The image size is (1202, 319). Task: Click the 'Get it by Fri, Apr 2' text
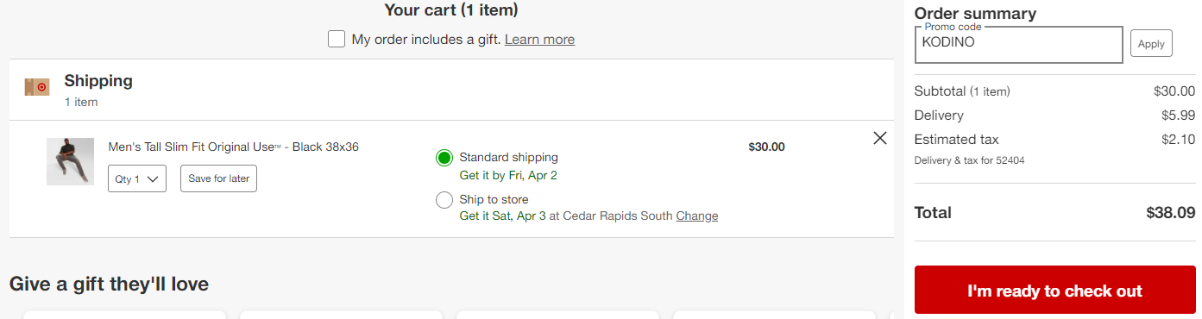pos(508,176)
